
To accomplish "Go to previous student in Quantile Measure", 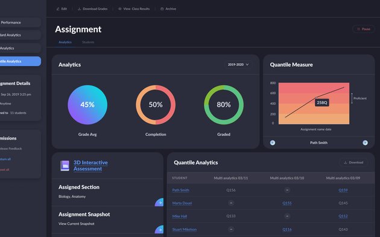I will (273, 143).
